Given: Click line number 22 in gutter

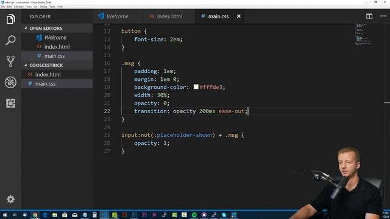Looking at the screenshot, I should [107, 111].
